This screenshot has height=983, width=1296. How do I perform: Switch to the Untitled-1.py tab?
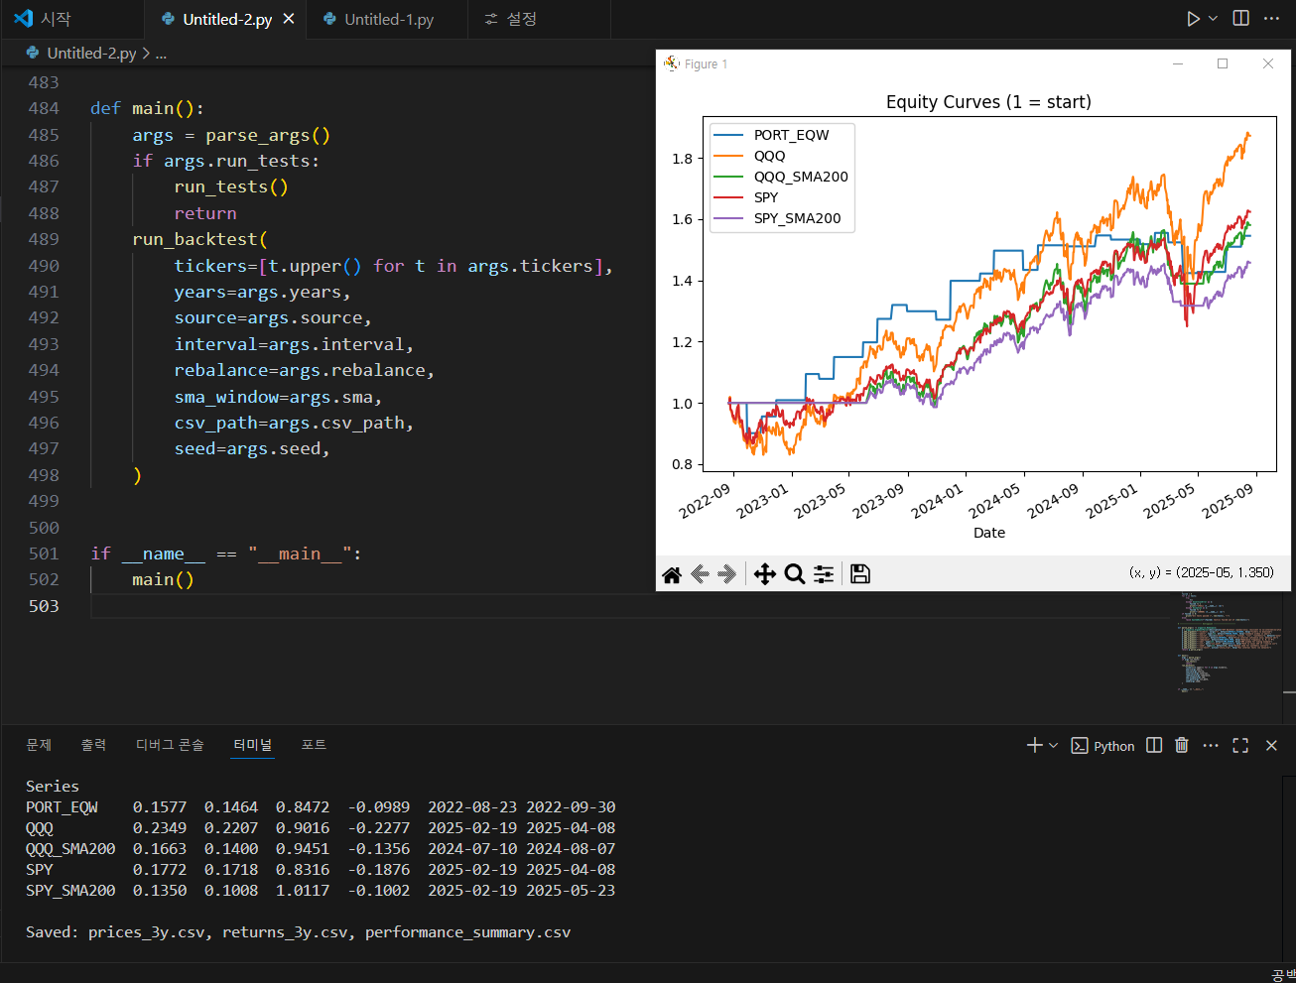[387, 19]
